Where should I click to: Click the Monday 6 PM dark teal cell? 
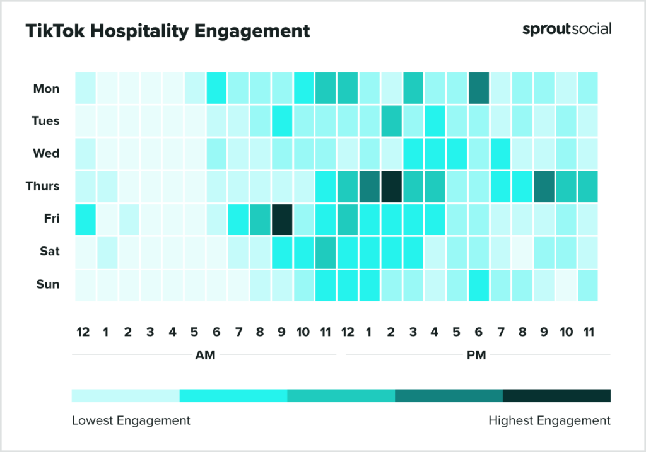click(479, 88)
